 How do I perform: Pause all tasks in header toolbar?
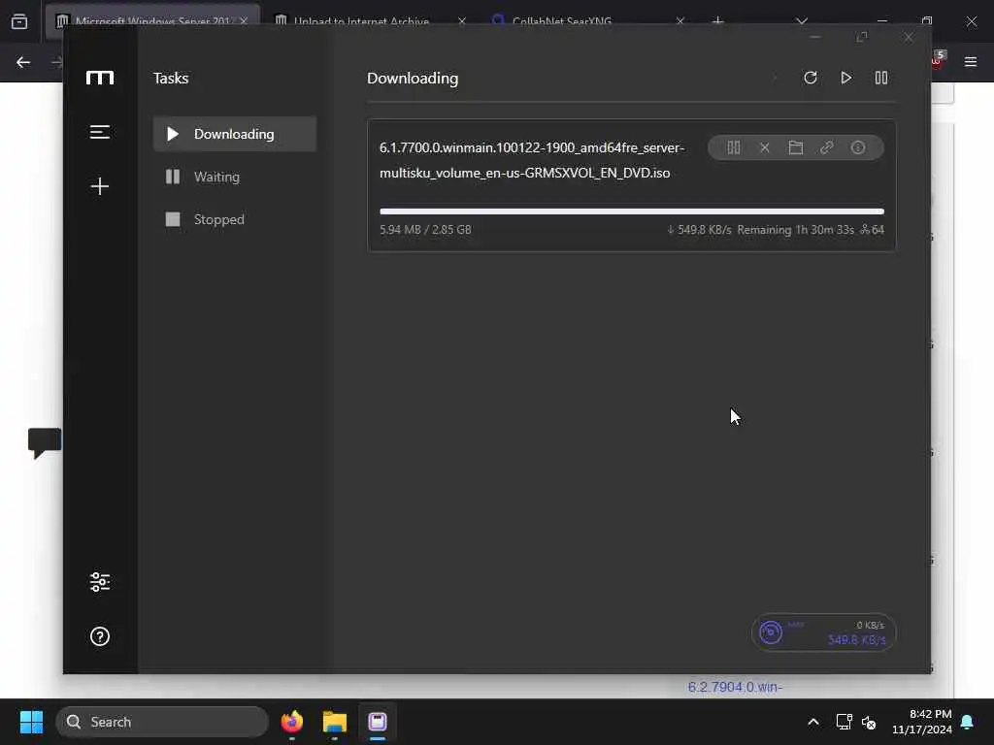click(x=881, y=78)
